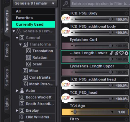Switch to the Surfaces tab

pos(7,78)
